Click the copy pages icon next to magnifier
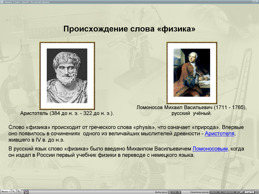The height and width of the screenshot is (194, 259). [18, 191]
